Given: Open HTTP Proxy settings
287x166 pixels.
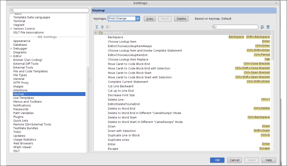Looking at the screenshot, I should 21,83.
